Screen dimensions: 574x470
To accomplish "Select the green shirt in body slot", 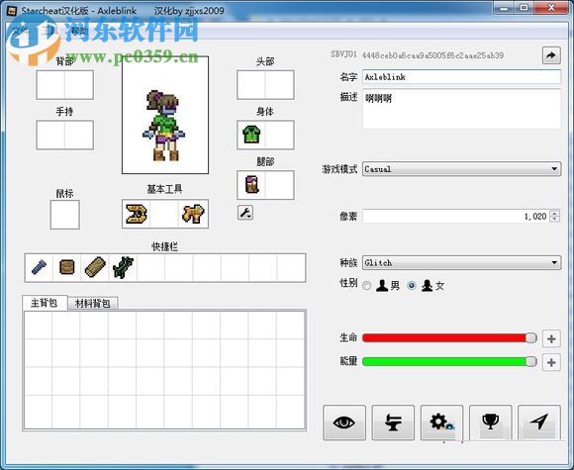I will [x=251, y=135].
